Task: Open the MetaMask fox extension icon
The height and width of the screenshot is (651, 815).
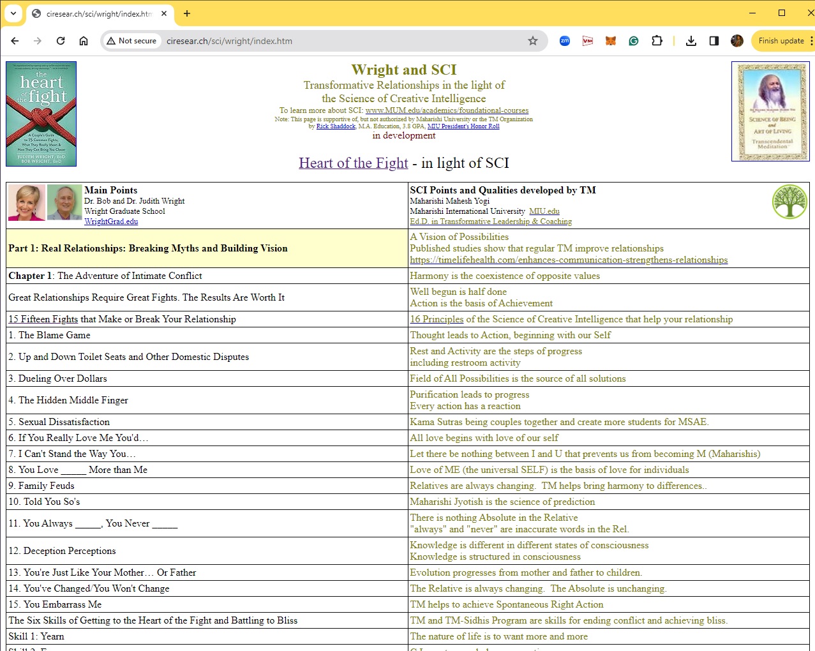Action: (x=611, y=41)
